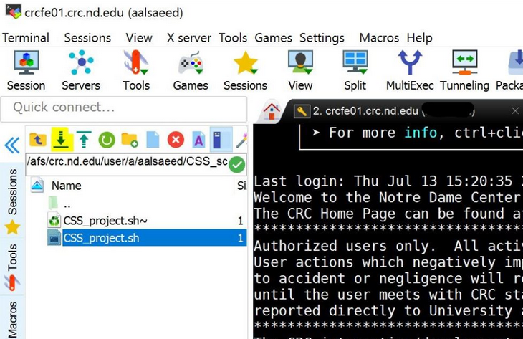Open the Macros menu

pyautogui.click(x=379, y=38)
